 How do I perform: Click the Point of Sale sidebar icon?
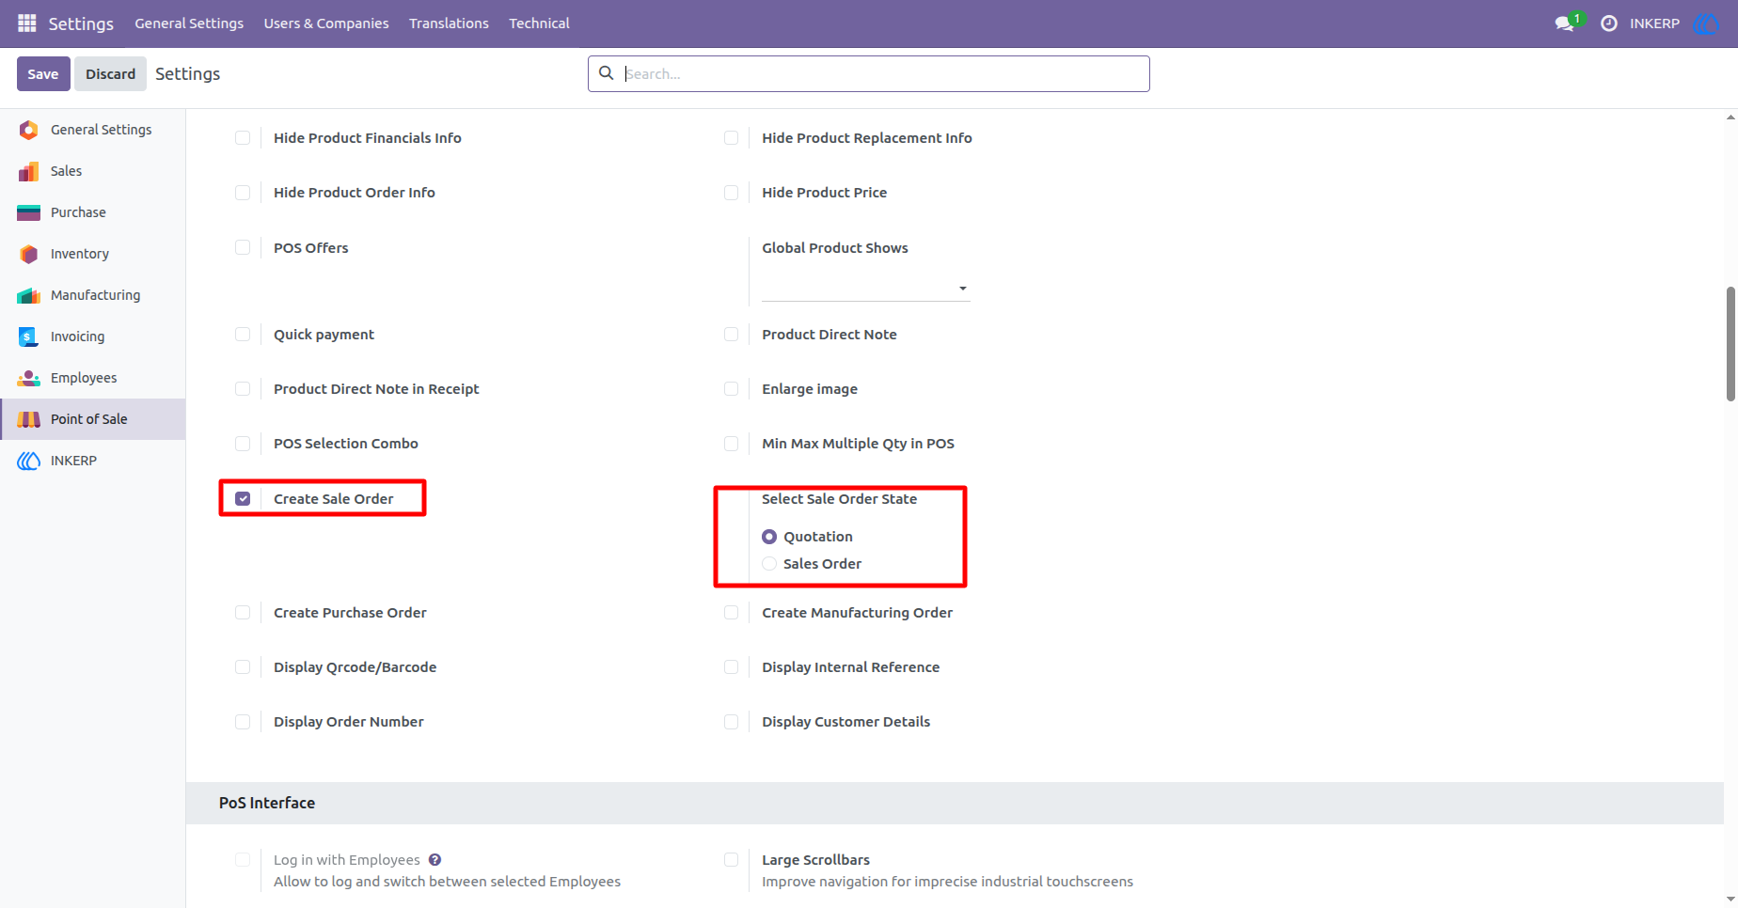pos(29,419)
